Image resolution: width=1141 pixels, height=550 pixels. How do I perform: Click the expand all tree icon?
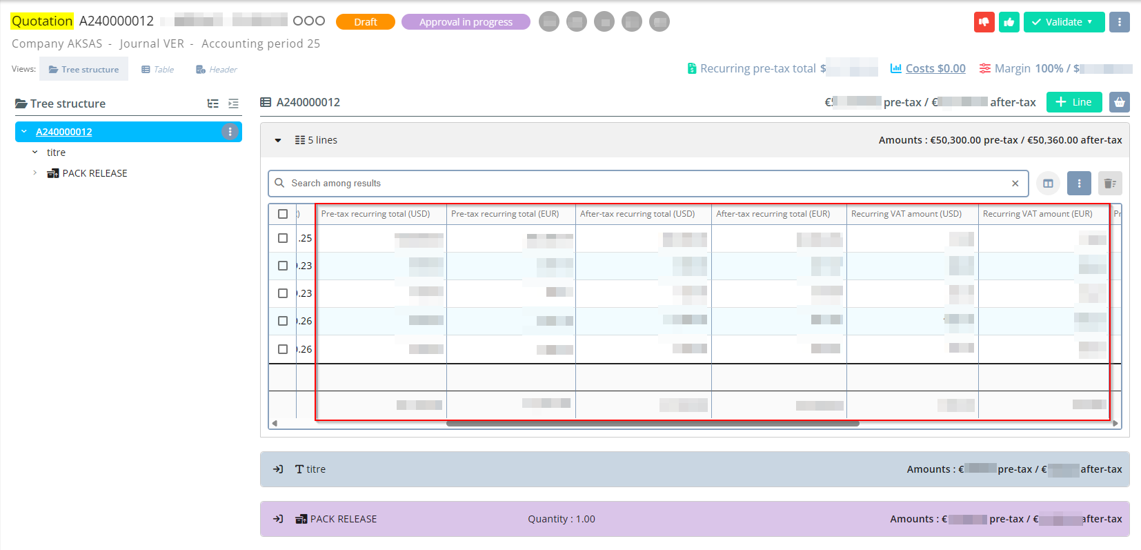point(213,104)
